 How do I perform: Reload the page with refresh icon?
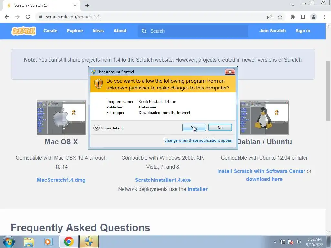coord(28,17)
